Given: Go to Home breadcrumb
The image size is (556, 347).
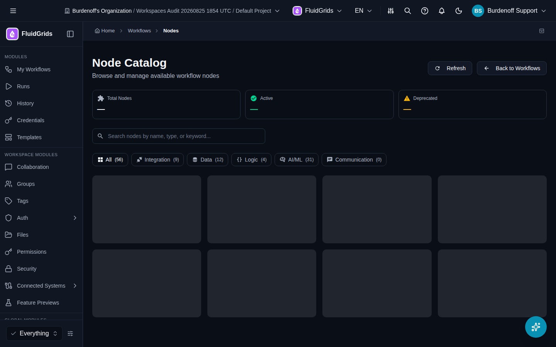Looking at the screenshot, I should (x=105, y=31).
